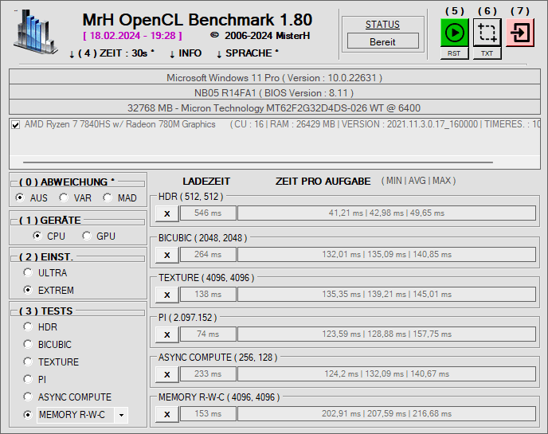Exit the app via pink exit icon
This screenshot has width=548, height=434.
pos(519,33)
